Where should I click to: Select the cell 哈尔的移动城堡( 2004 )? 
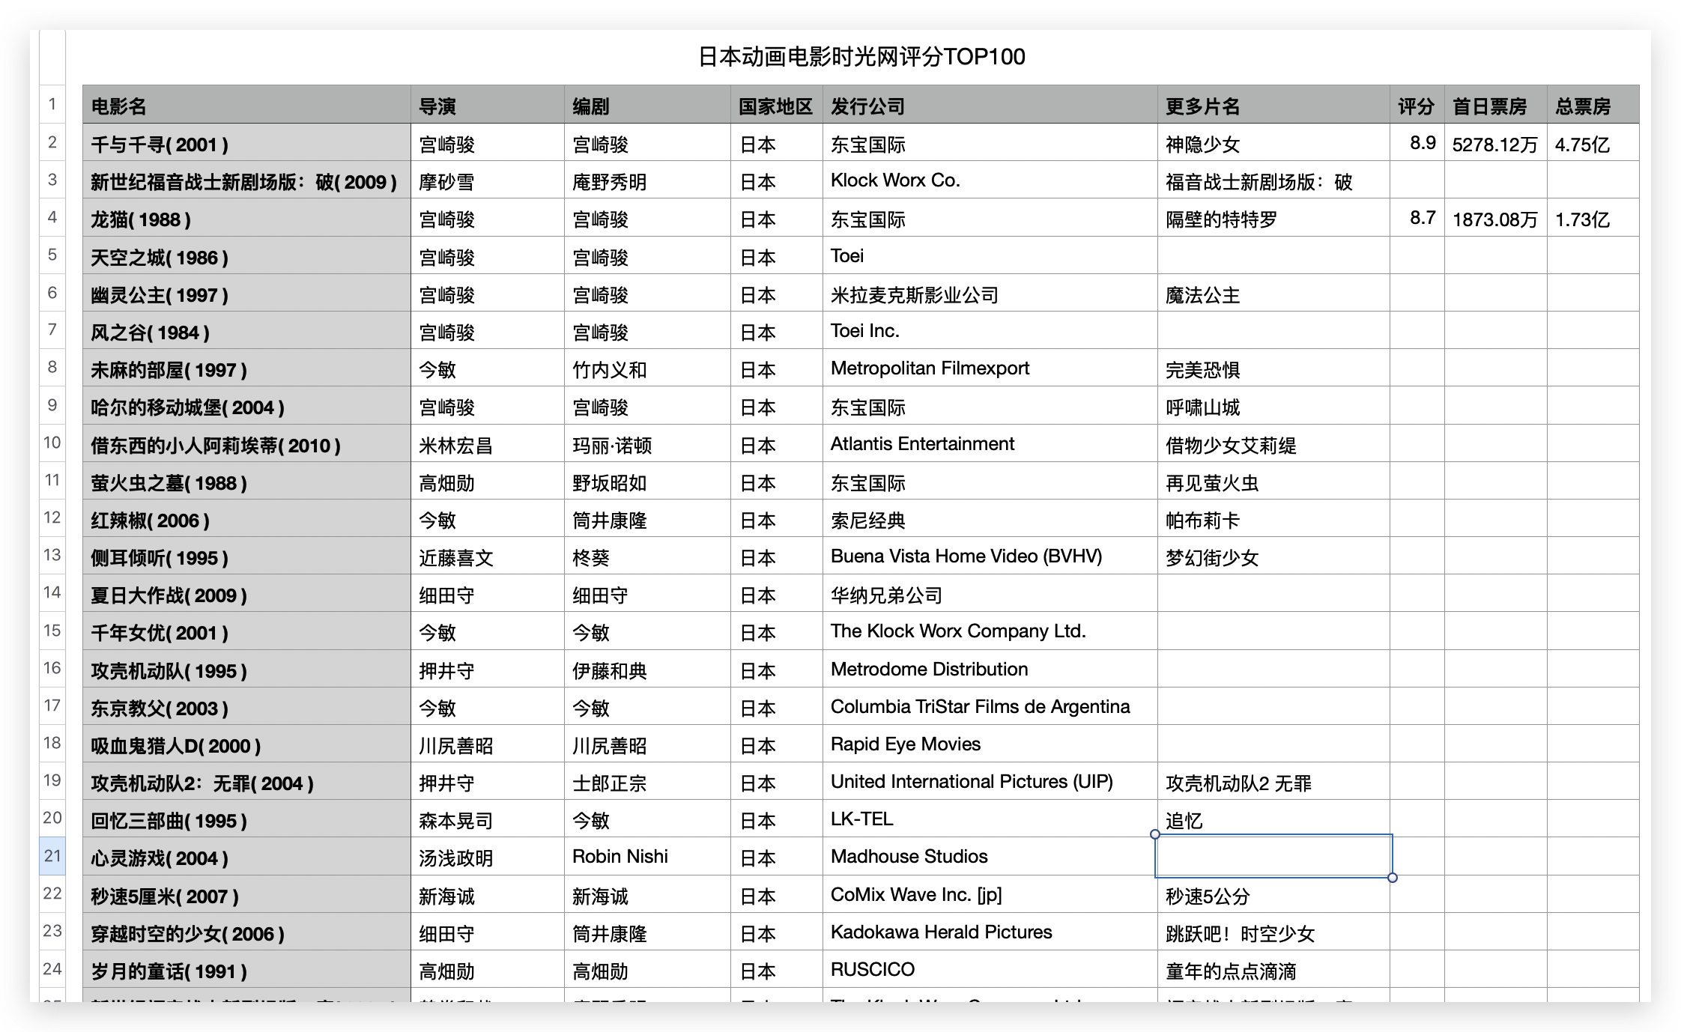coord(246,406)
